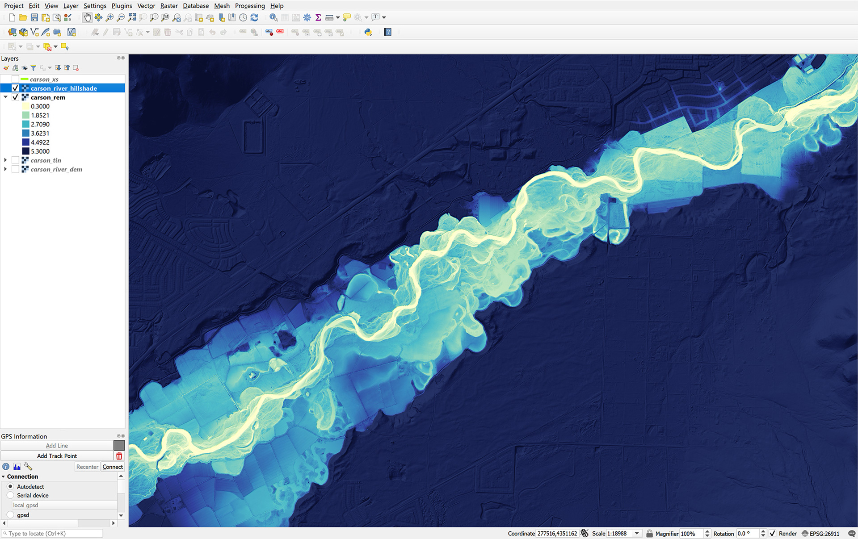Click the Connect button

coord(113,467)
